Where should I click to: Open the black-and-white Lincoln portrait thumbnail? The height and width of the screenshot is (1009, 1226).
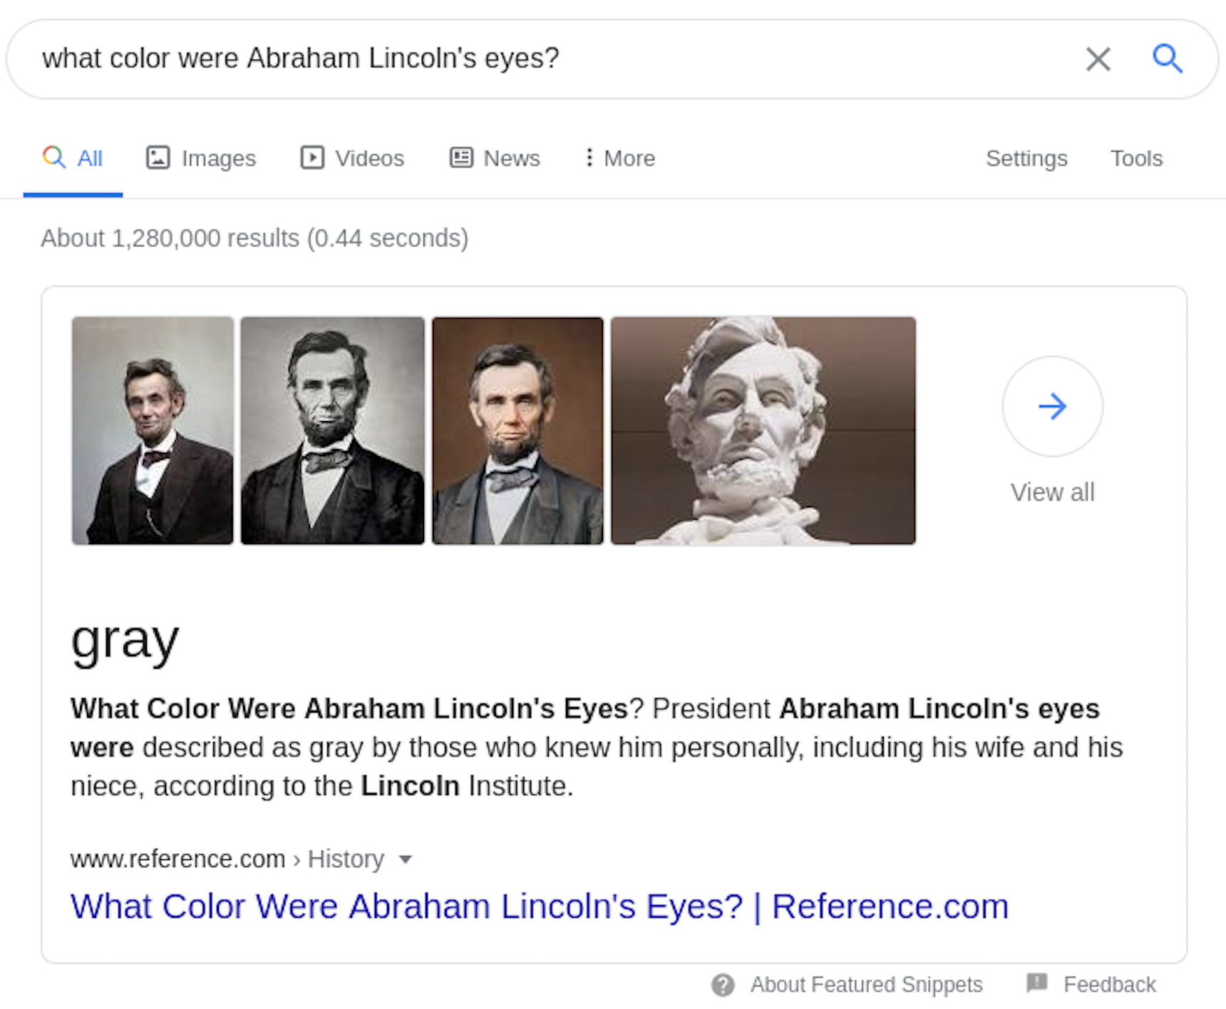[x=332, y=431]
